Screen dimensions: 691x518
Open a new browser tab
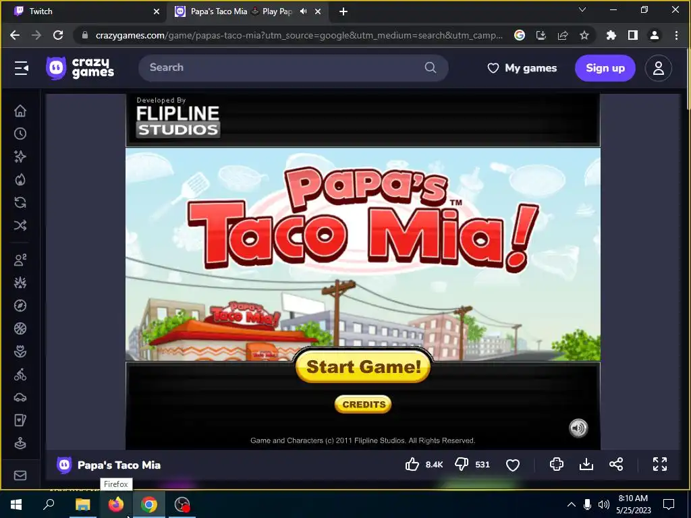point(343,11)
